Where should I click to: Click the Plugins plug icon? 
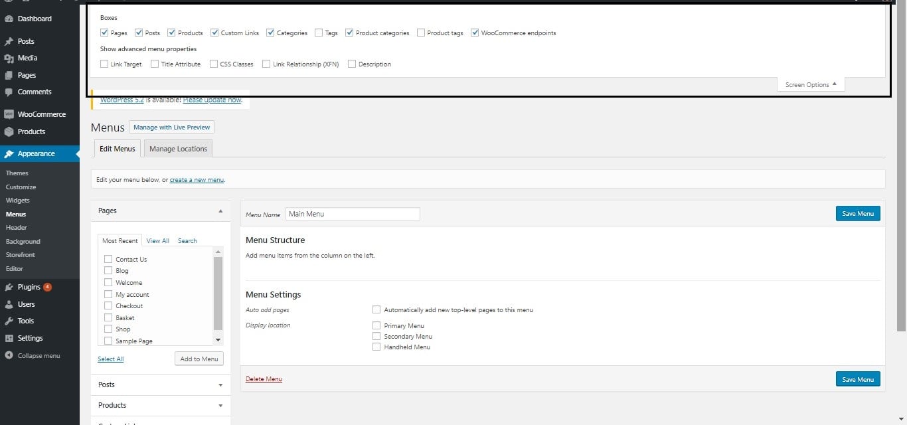click(x=9, y=287)
